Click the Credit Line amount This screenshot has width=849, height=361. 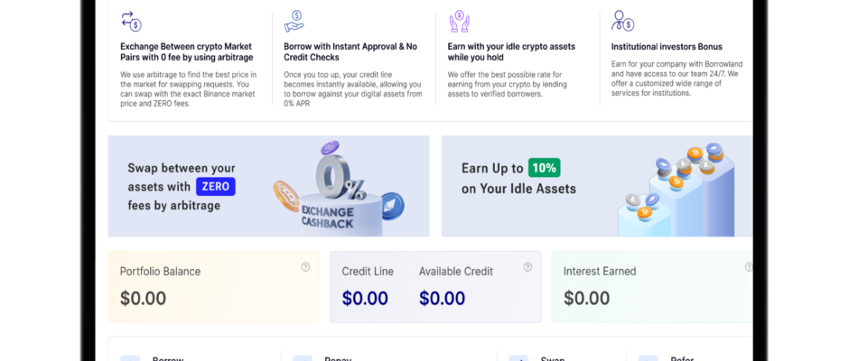pyautogui.click(x=365, y=298)
